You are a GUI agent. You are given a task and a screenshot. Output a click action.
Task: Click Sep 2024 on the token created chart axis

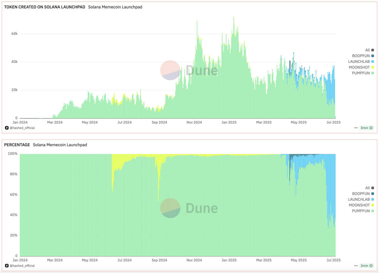[159, 122]
